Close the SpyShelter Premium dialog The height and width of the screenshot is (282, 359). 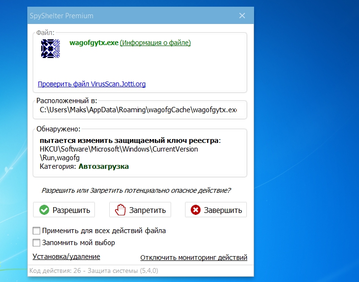pyautogui.click(x=242, y=15)
